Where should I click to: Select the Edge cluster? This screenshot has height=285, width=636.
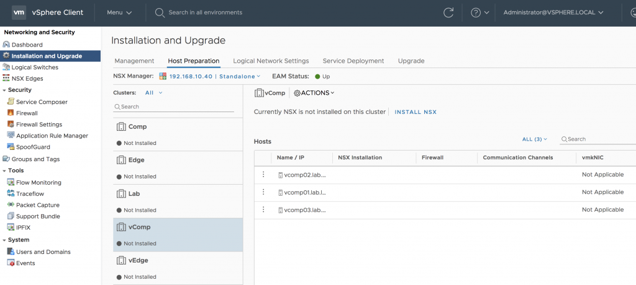pyautogui.click(x=178, y=168)
